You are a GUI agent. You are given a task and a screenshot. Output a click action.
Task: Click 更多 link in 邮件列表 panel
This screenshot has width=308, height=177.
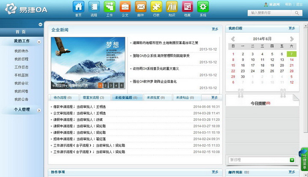(292, 172)
